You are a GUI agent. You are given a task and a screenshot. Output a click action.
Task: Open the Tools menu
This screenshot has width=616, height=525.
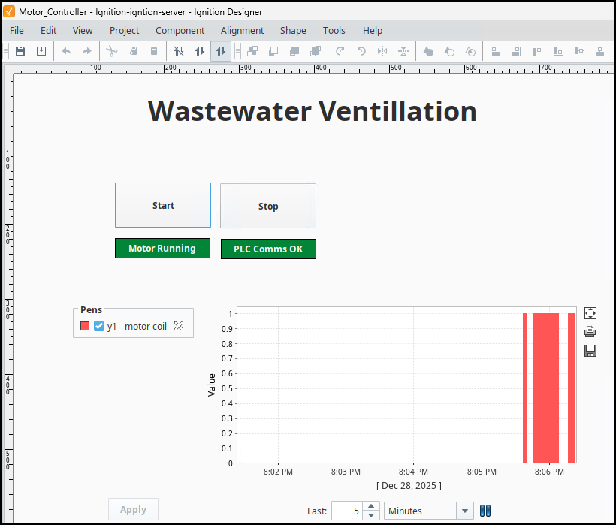(334, 31)
